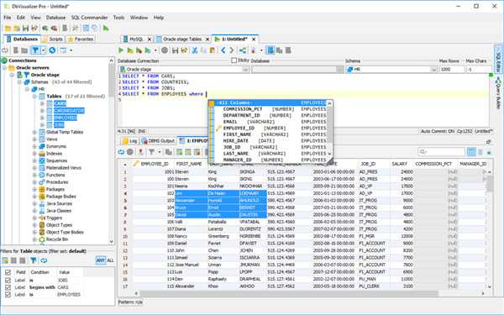Click the JOB_ID column header in result grid

[x=368, y=164]
